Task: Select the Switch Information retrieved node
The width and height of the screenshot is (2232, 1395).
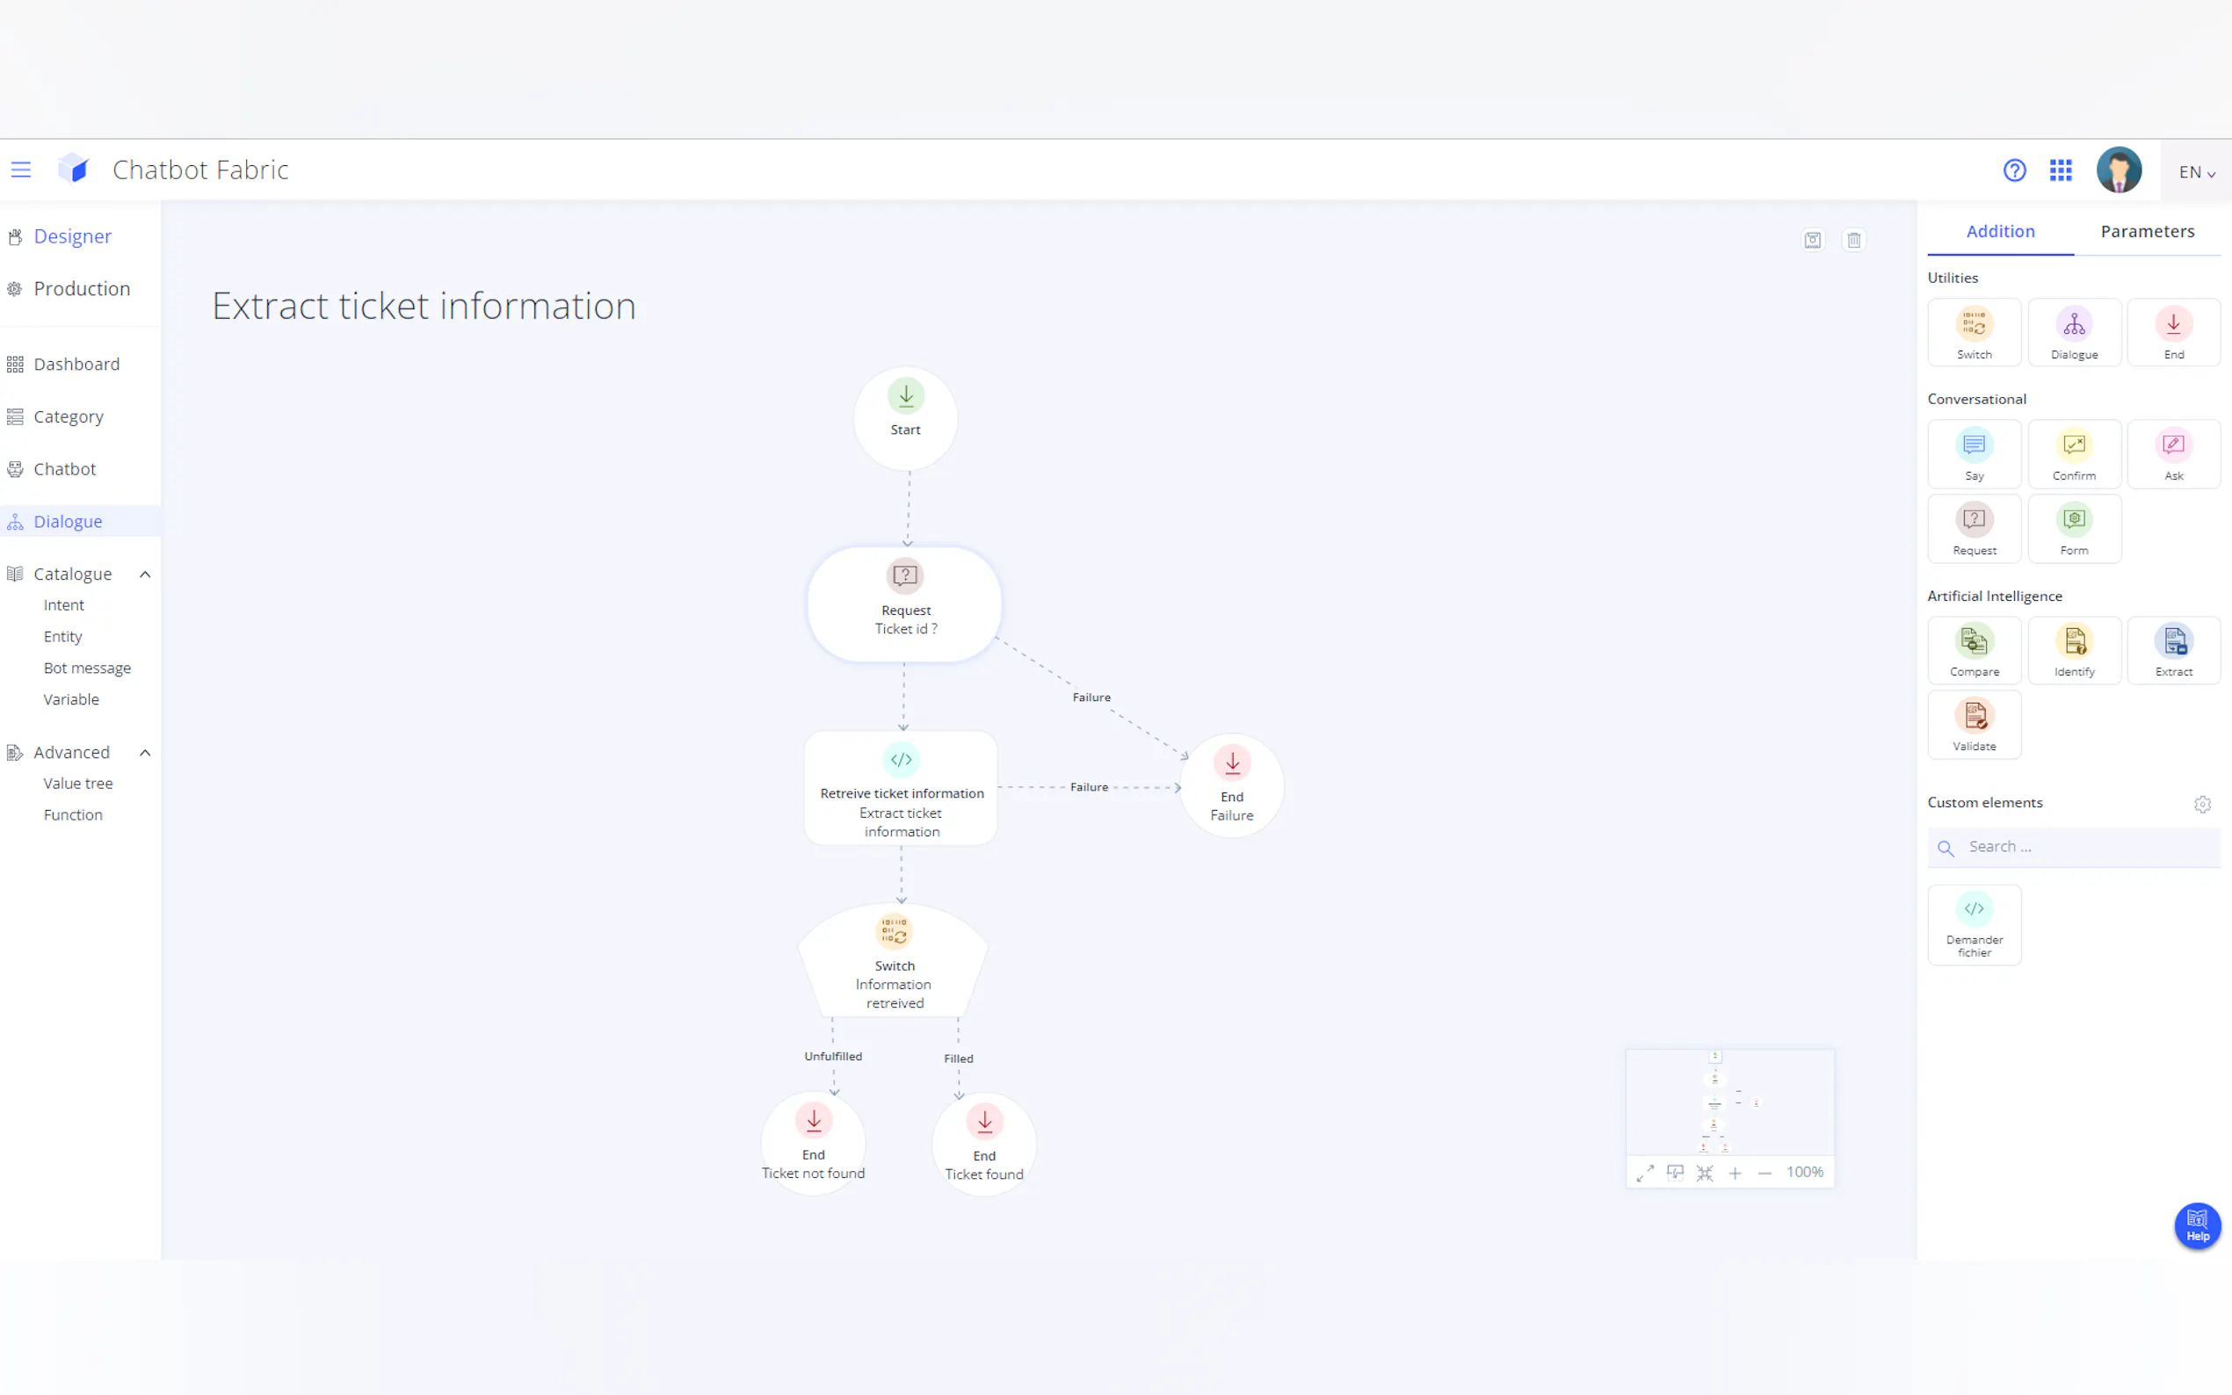Action: pos(893,965)
